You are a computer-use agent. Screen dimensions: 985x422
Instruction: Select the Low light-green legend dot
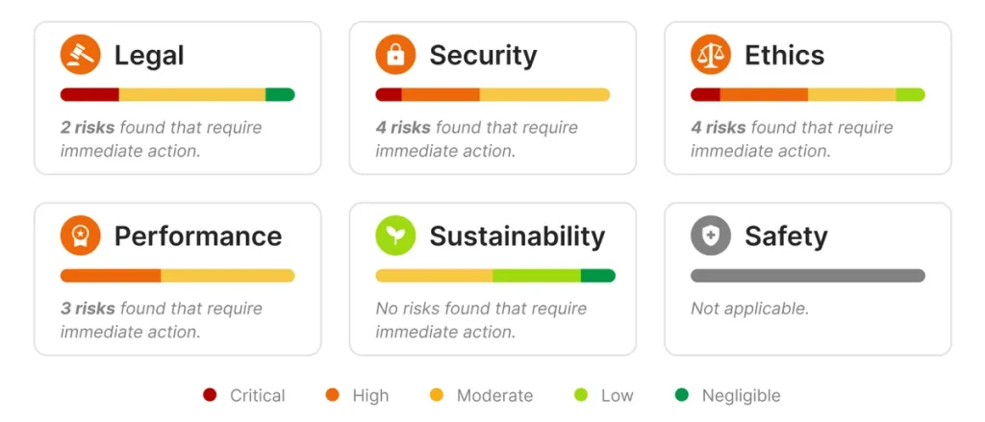pos(581,395)
